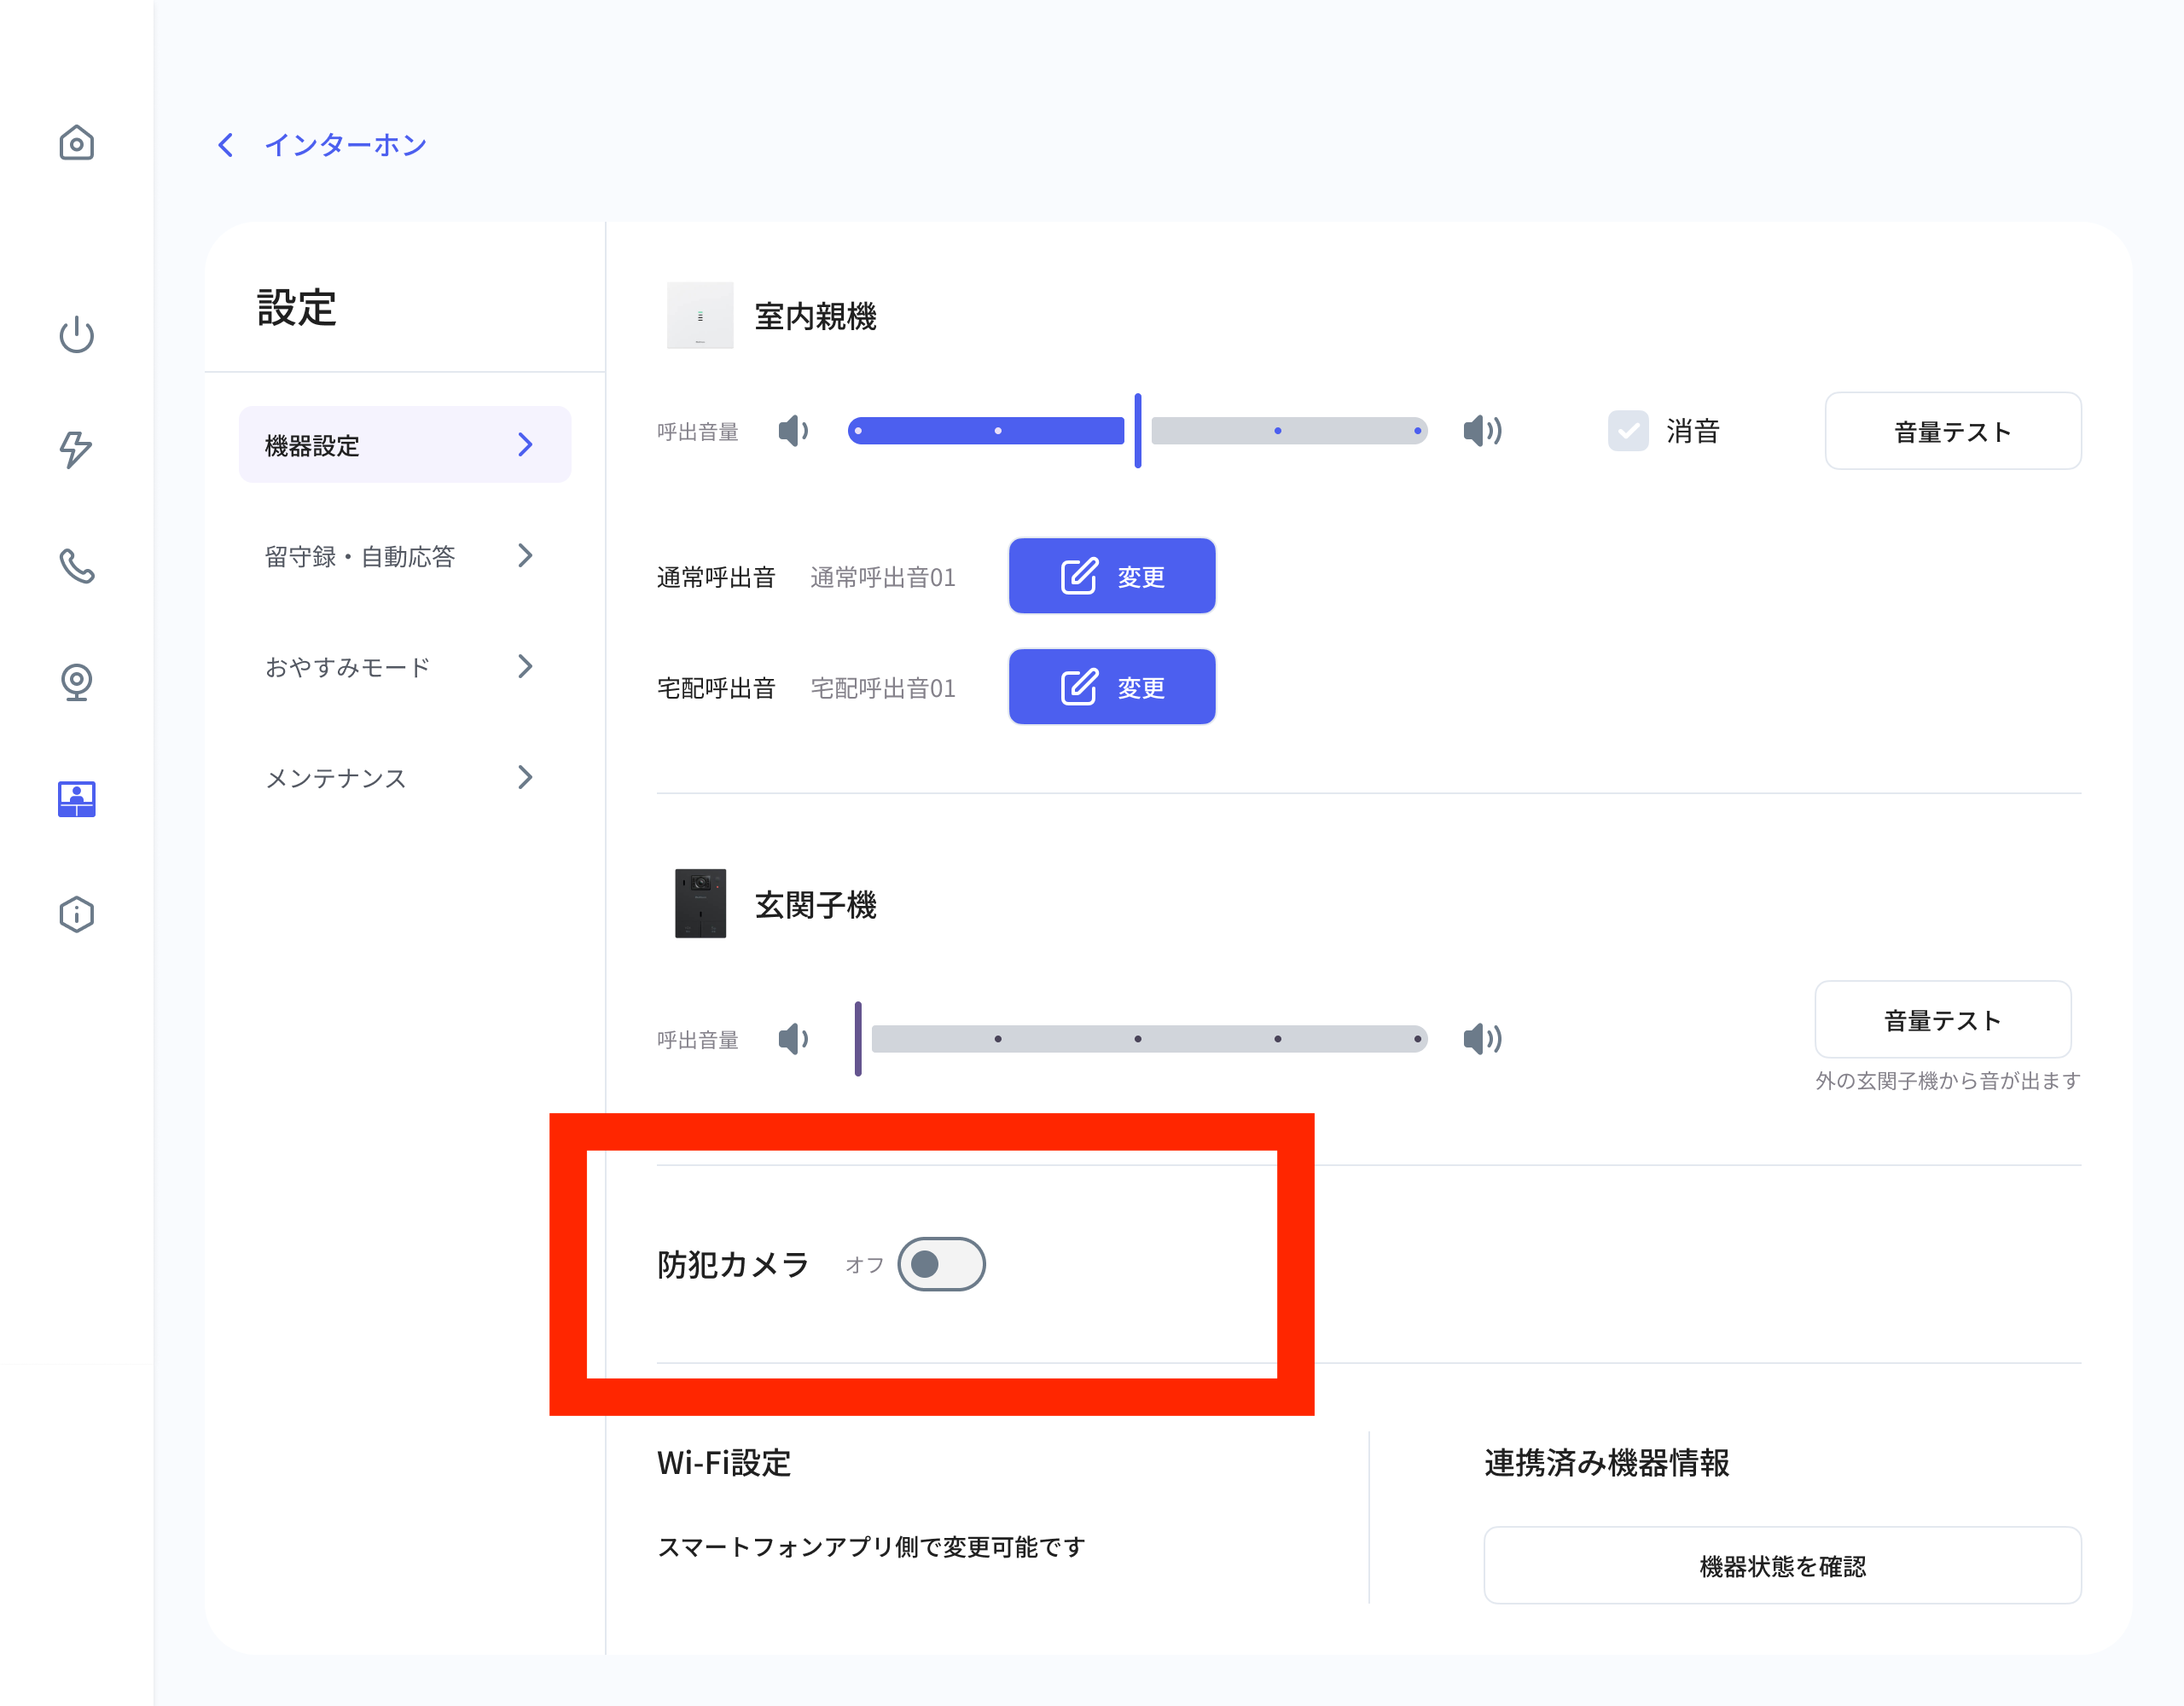Open the info hexagon sidebar icon
Image resolution: width=2184 pixels, height=1706 pixels.
[x=77, y=914]
